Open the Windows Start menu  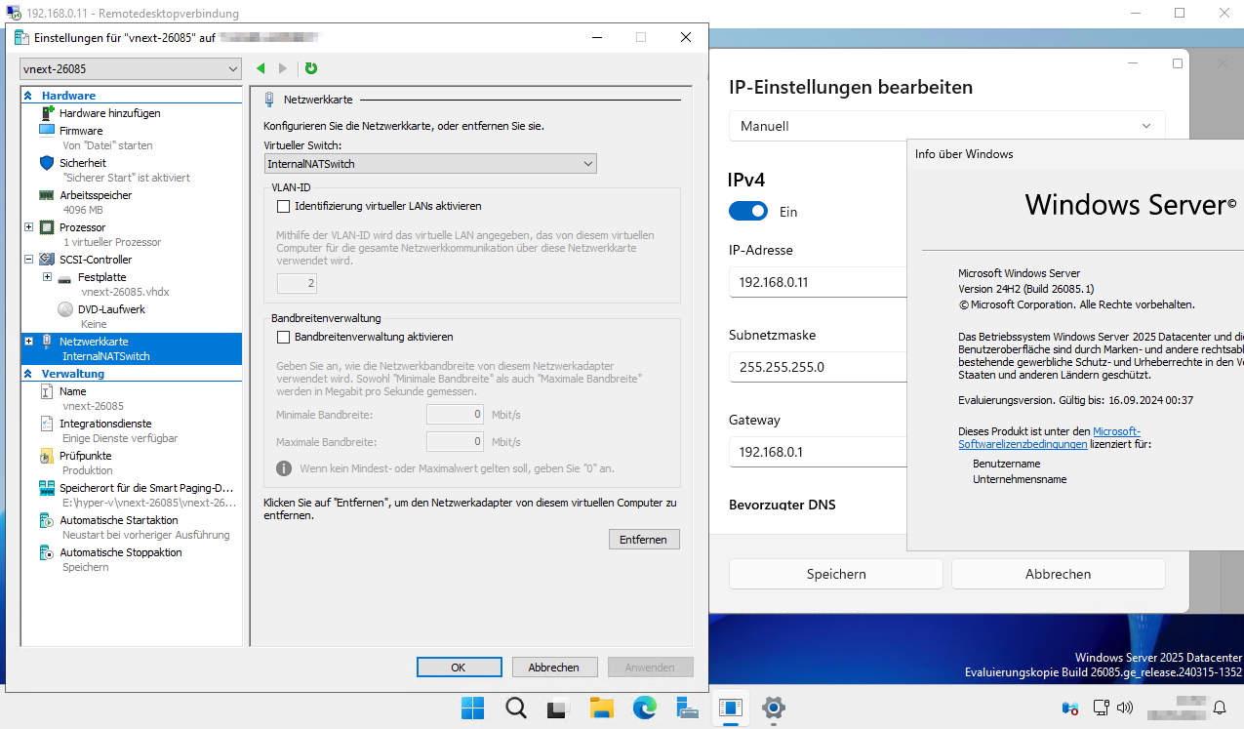[x=472, y=708]
